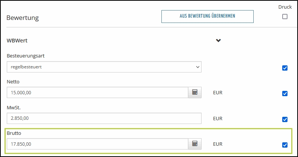Disable the Brutto row print checkbox
Viewport: 298px width, 157px height.
coord(285,145)
